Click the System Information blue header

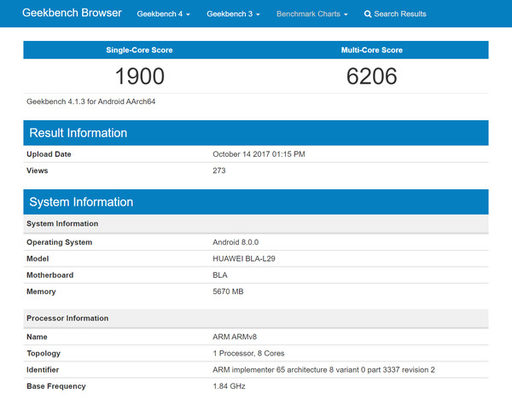coord(256,202)
